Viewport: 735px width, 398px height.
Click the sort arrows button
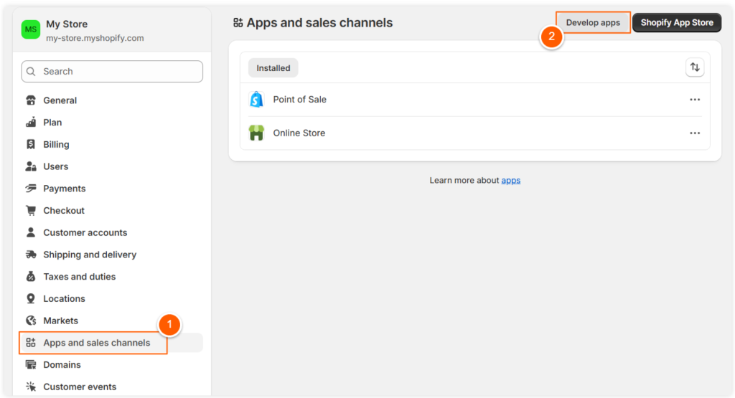[x=695, y=67]
